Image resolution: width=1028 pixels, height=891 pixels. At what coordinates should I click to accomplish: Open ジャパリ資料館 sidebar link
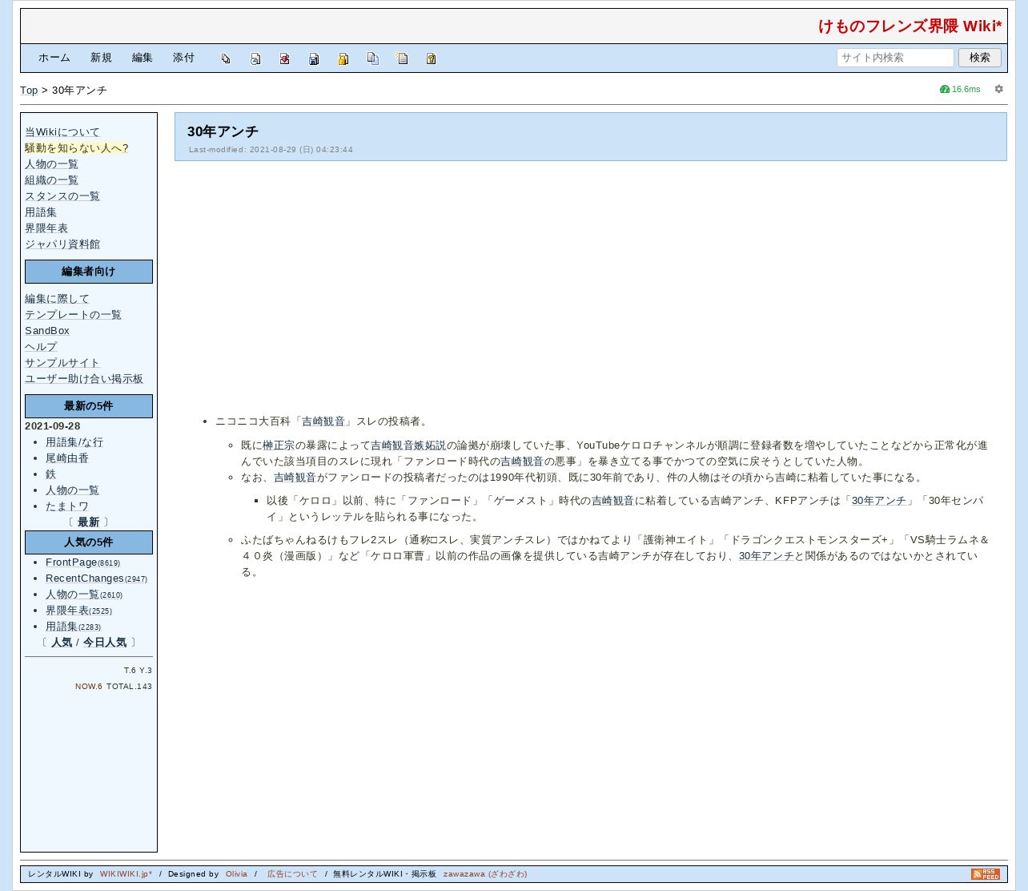(x=62, y=244)
